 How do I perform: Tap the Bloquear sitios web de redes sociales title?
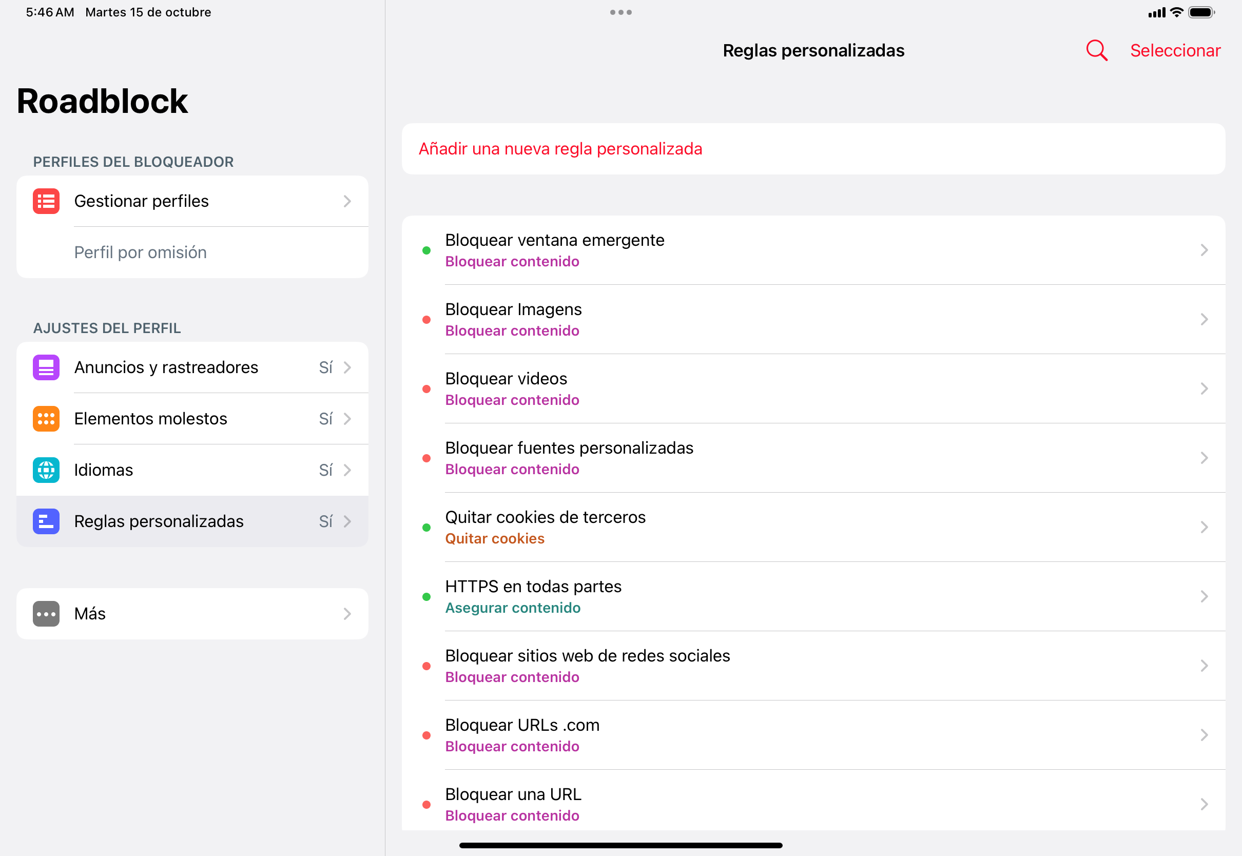[587, 655]
